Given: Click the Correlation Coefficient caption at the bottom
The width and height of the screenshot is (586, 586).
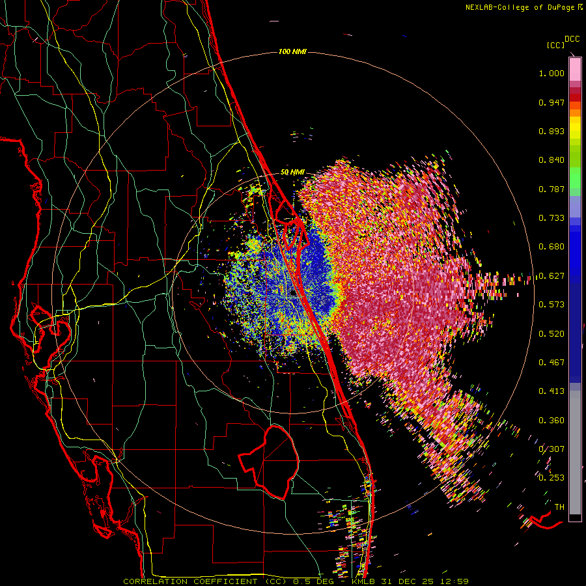Looking at the screenshot, I should 296,581.
